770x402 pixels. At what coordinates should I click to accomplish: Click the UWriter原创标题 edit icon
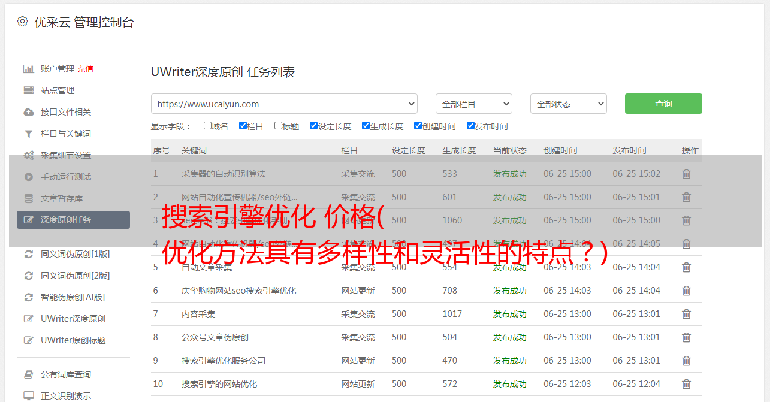[28, 340]
